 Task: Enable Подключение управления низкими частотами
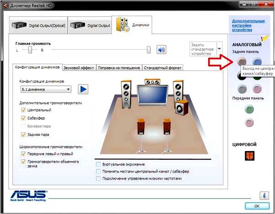coord(98,178)
